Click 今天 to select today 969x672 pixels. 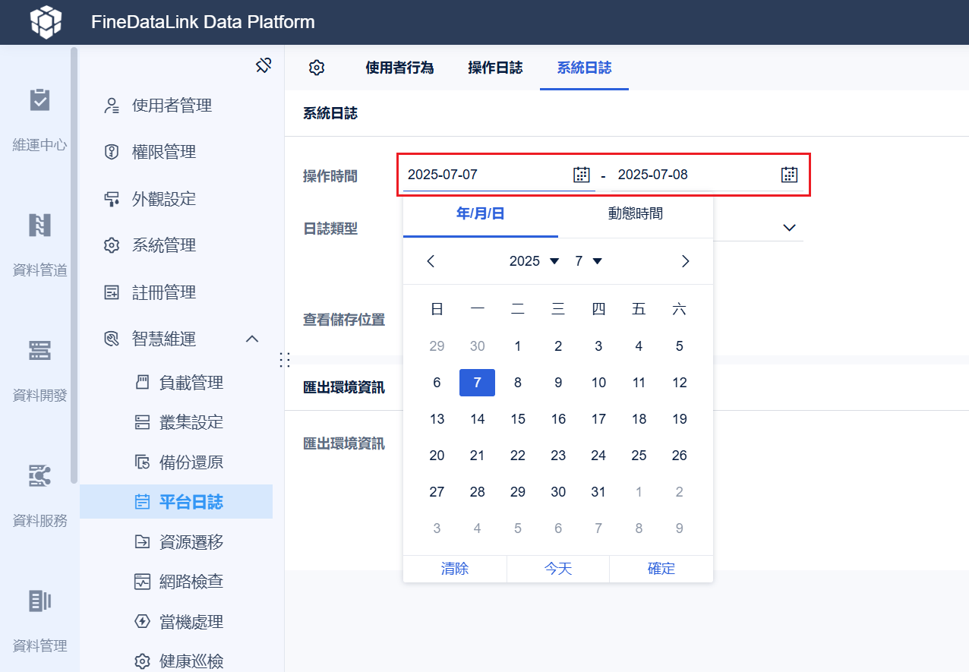pyautogui.click(x=558, y=569)
